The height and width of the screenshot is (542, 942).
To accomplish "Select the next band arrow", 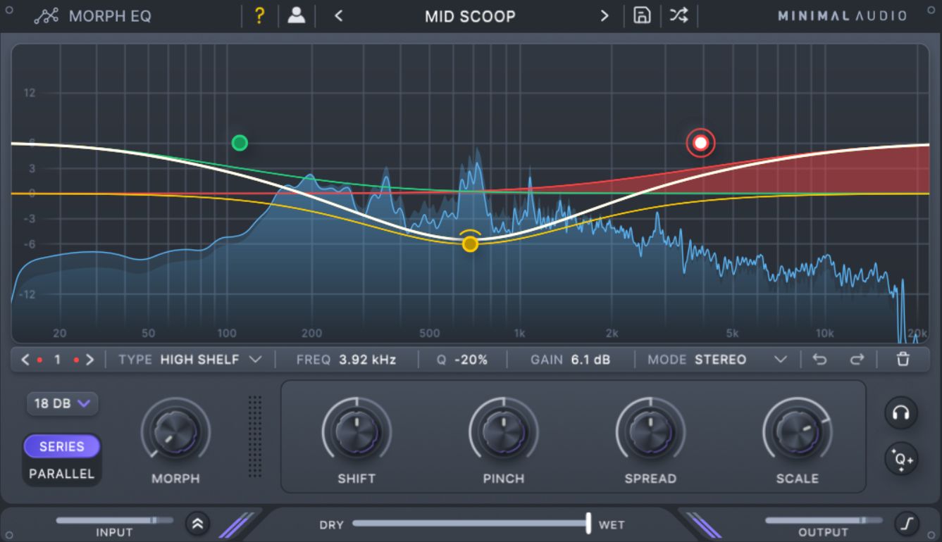I will (89, 360).
